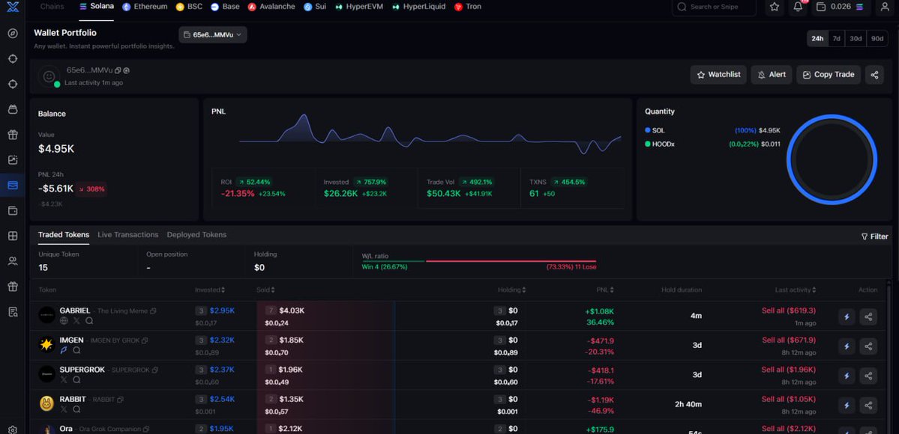Click the portfolio card icon in sidebar
Screen dimensions: 899x434
(x=13, y=186)
